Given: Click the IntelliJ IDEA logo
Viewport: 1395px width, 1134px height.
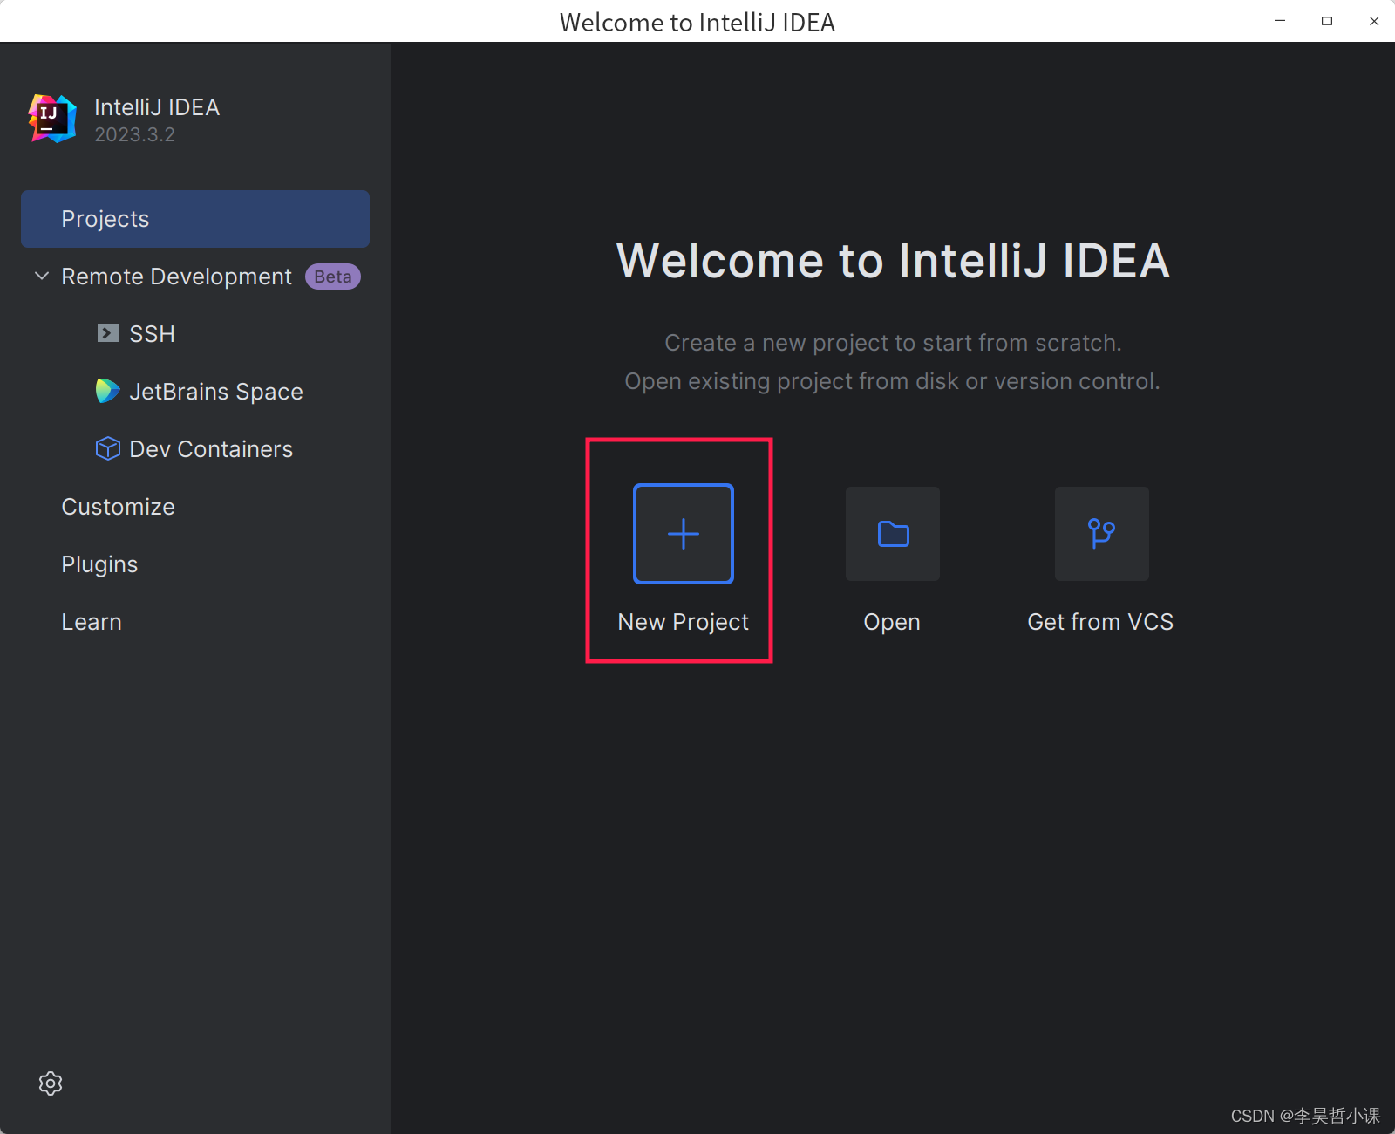Looking at the screenshot, I should click(52, 119).
